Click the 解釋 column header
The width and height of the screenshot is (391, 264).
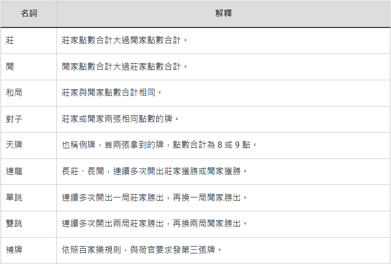point(223,14)
